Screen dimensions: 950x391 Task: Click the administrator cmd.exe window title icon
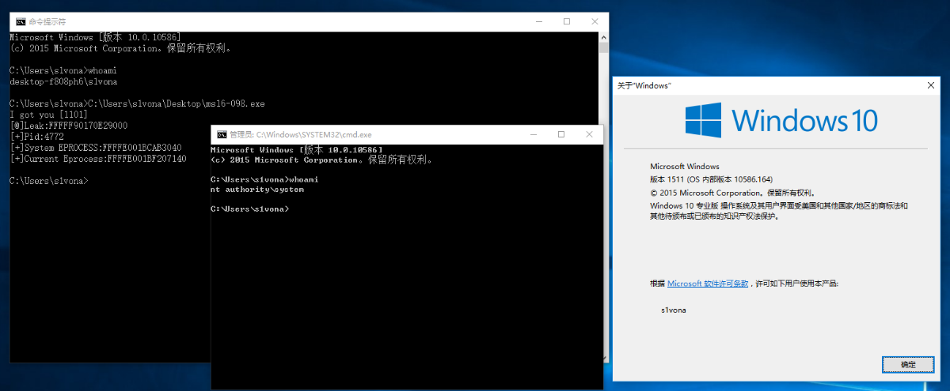point(222,134)
